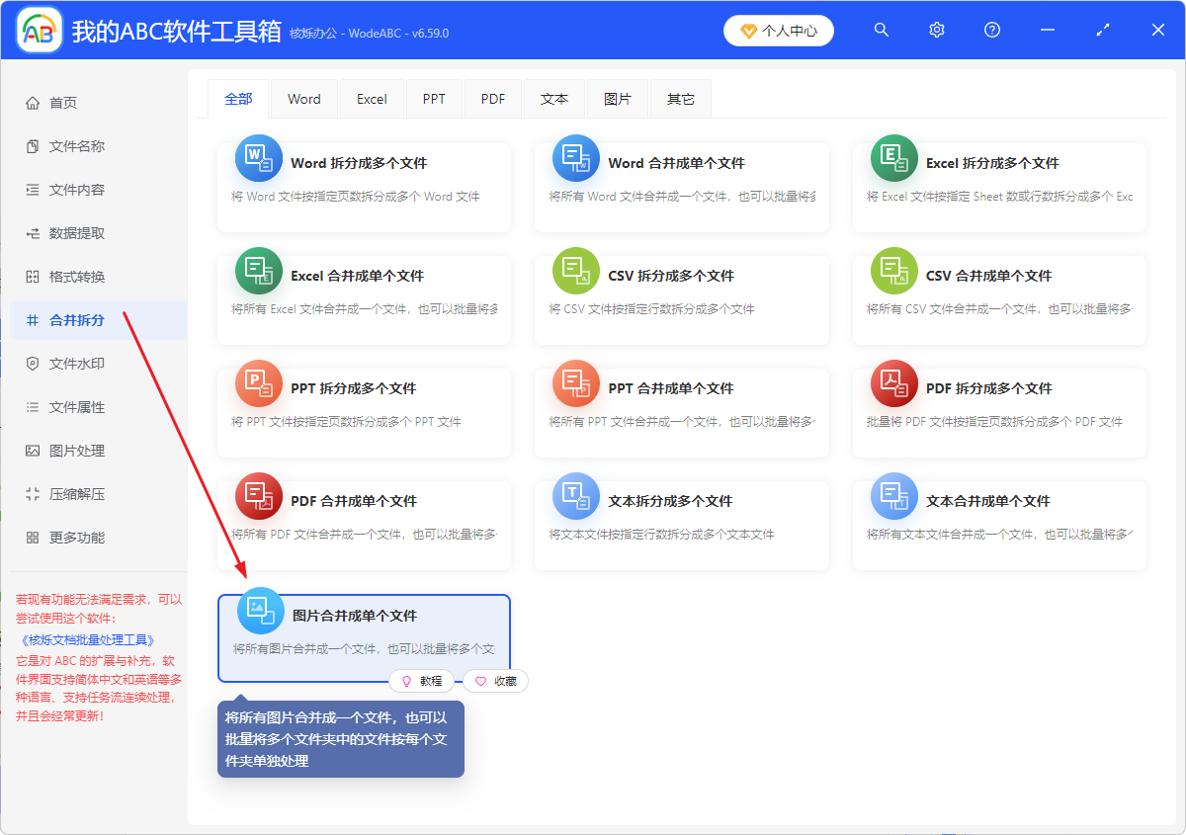Open 个人中心

click(779, 31)
